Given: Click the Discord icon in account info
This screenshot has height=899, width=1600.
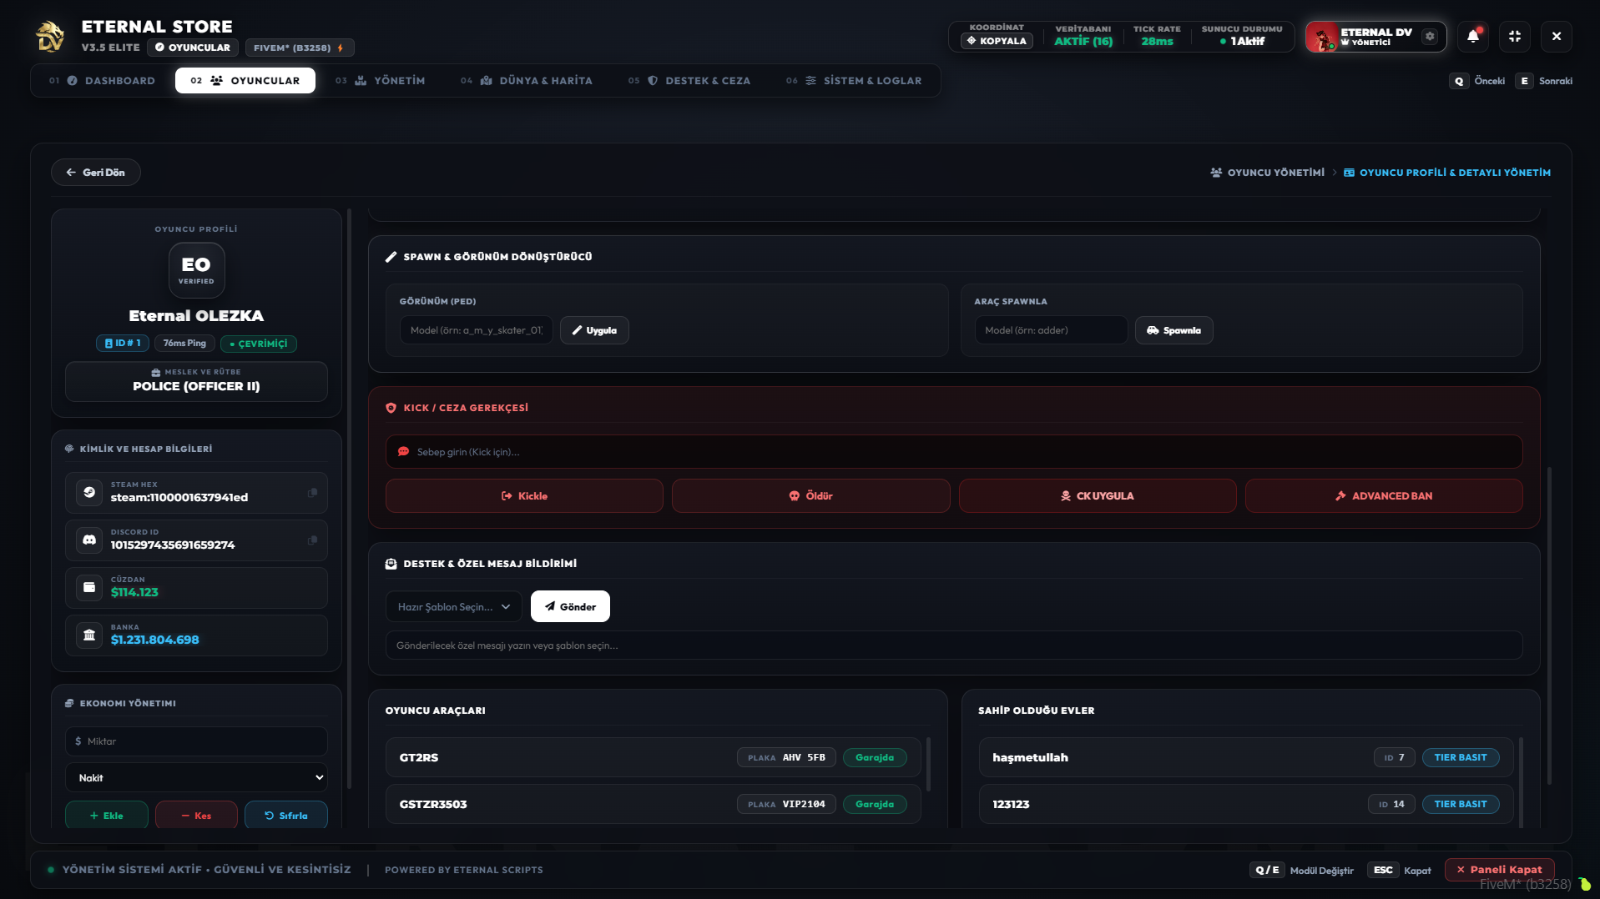Looking at the screenshot, I should pos(89,540).
